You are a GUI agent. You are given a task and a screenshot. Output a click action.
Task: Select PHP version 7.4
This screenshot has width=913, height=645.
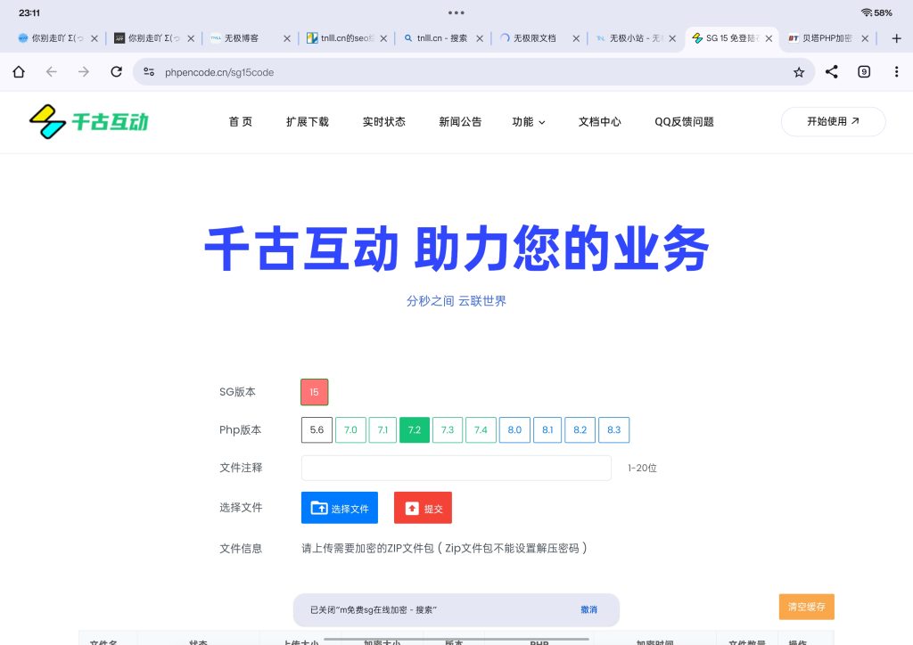point(481,430)
